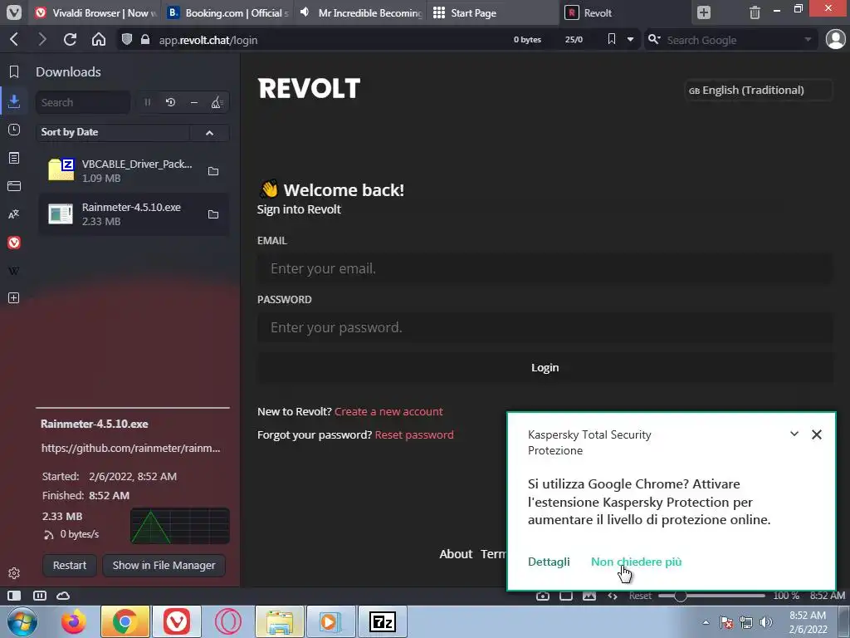Viewport: 850px width, 638px height.
Task: Open the About link in footer
Action: click(x=456, y=554)
